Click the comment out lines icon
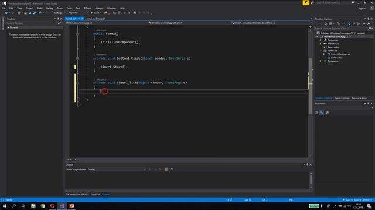Image resolution: width=375 pixels, height=210 pixels. click(125, 13)
